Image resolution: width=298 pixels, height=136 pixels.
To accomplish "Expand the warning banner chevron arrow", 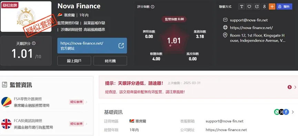I will (x=295, y=87).
